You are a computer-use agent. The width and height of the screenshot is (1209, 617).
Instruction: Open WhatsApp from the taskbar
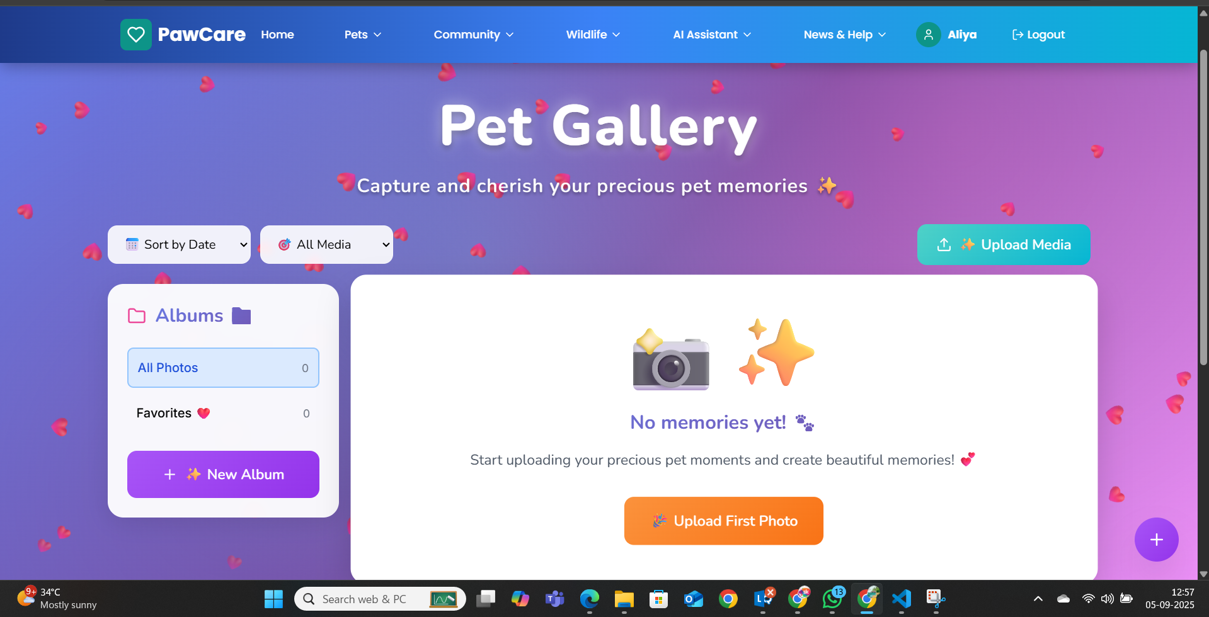[x=832, y=599]
